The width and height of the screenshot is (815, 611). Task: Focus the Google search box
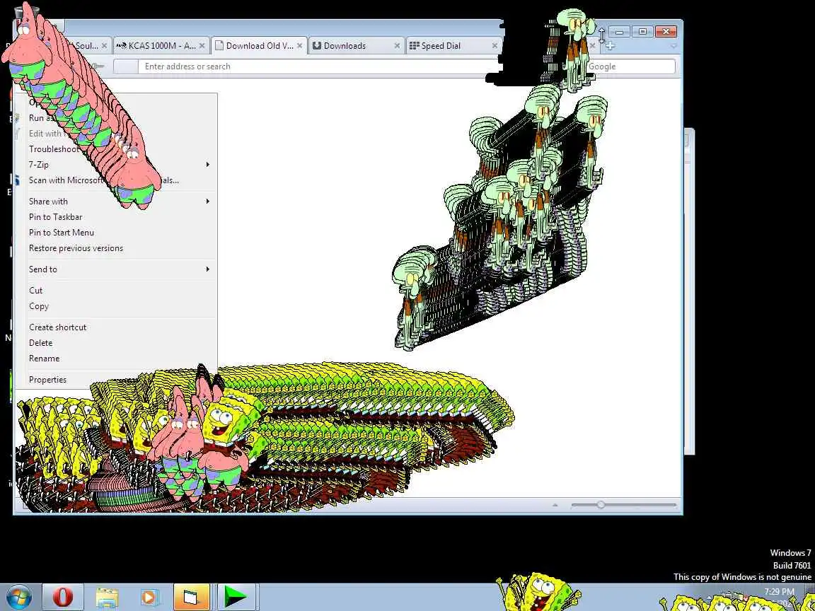pyautogui.click(x=630, y=66)
